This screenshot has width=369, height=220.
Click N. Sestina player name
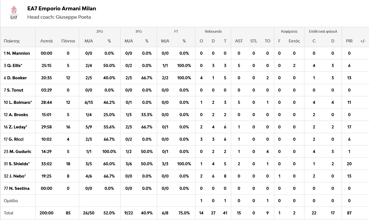click(16, 188)
